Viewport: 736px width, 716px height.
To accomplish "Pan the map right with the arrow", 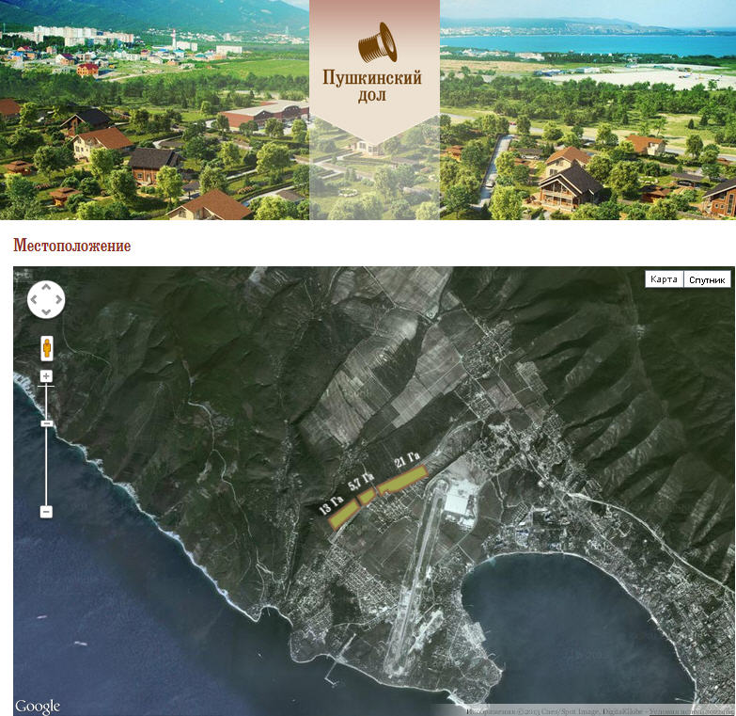I will 58,300.
